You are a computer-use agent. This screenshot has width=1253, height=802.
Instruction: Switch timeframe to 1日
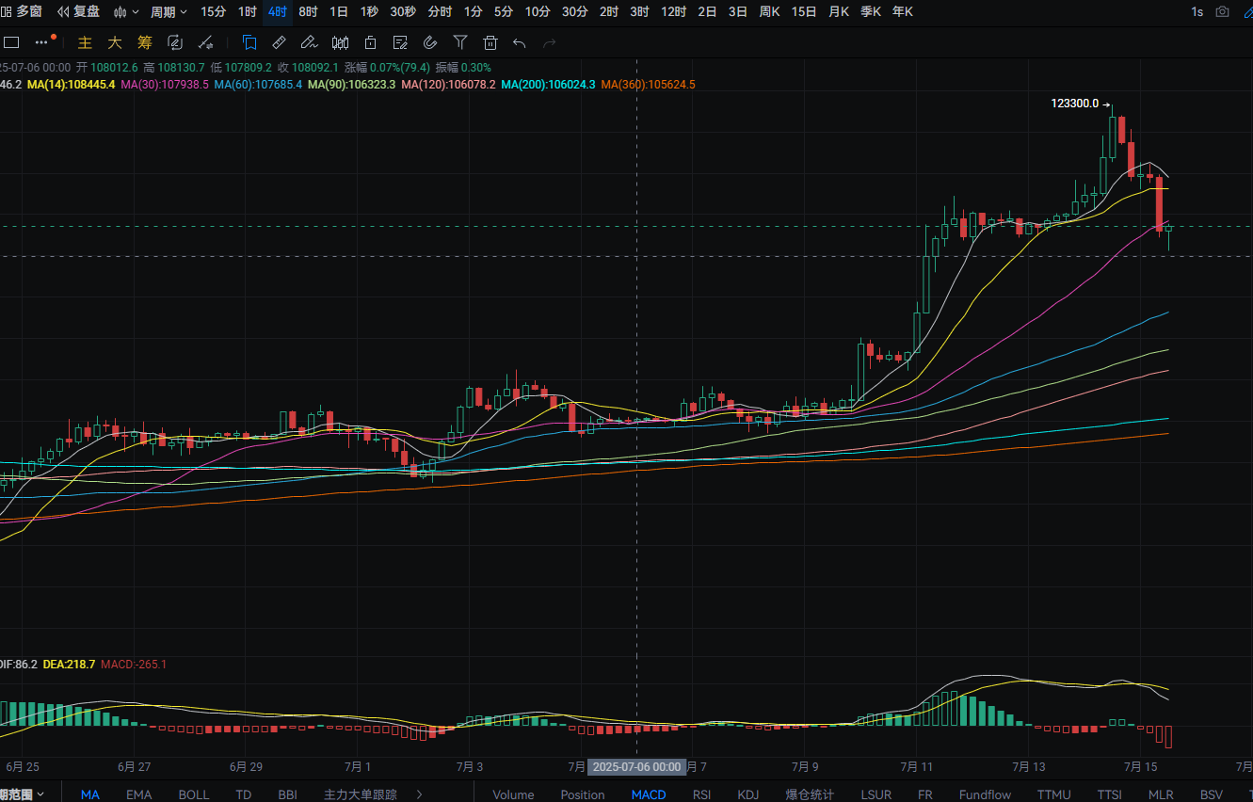click(x=338, y=11)
